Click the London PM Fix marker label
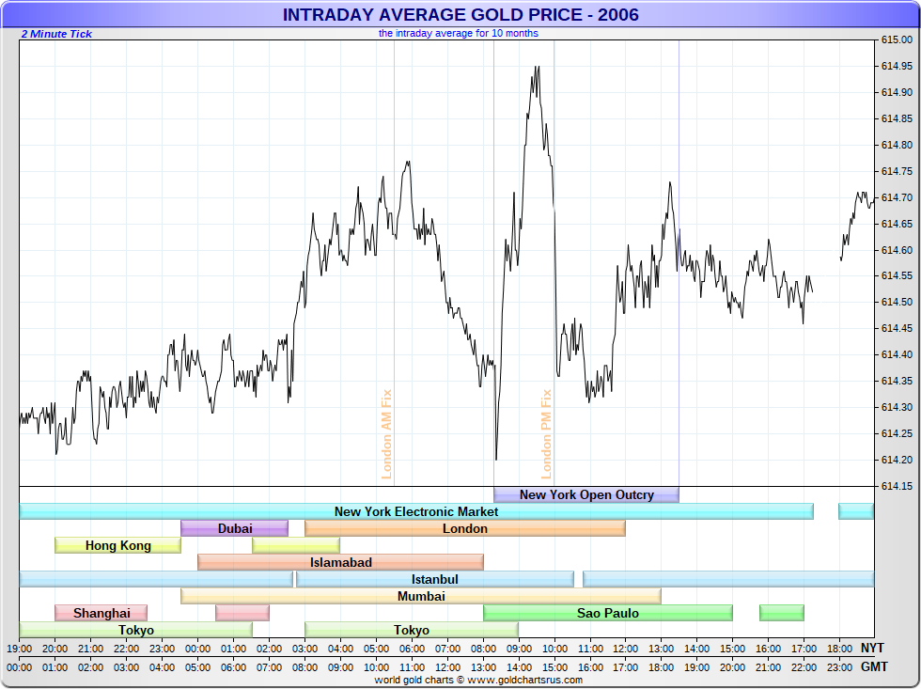The image size is (921, 689). [x=547, y=434]
